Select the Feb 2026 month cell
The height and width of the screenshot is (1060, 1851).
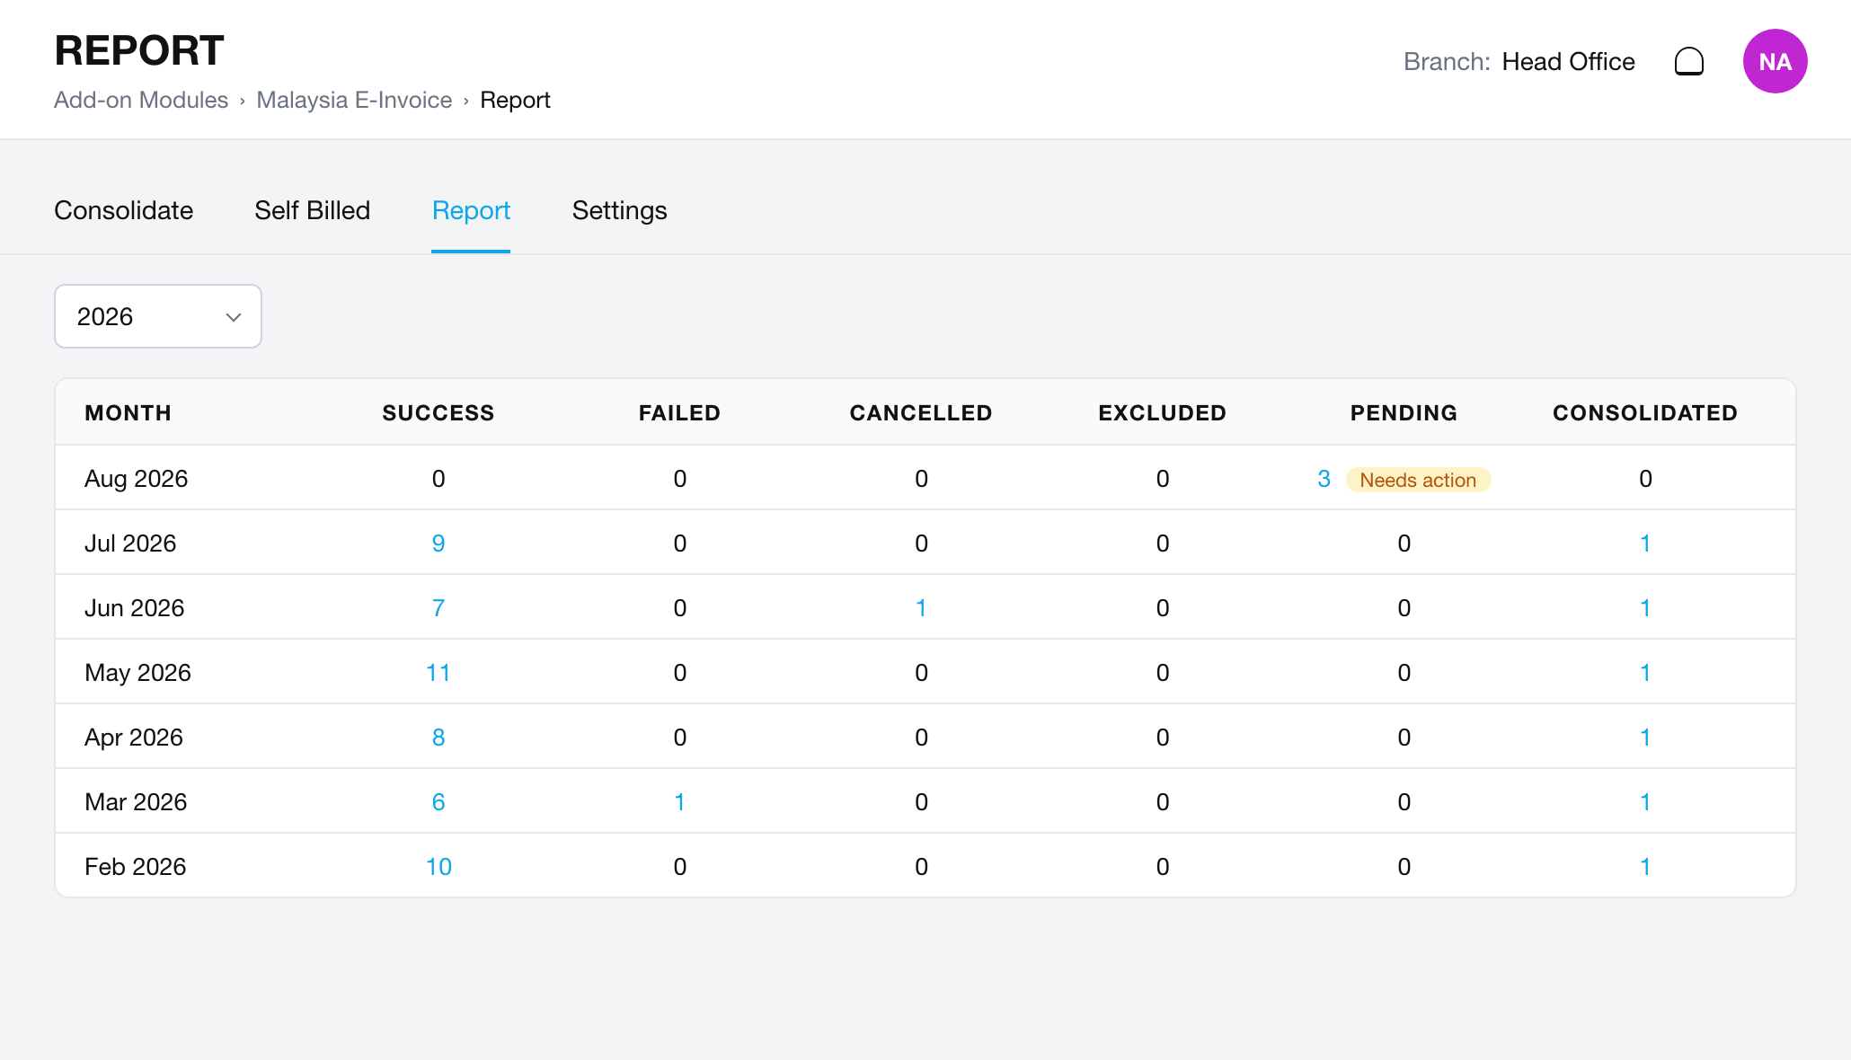(x=136, y=867)
